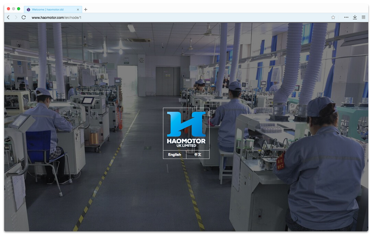
Task: Select the Welcome | haomotor.dd tab
Action: pos(53,9)
